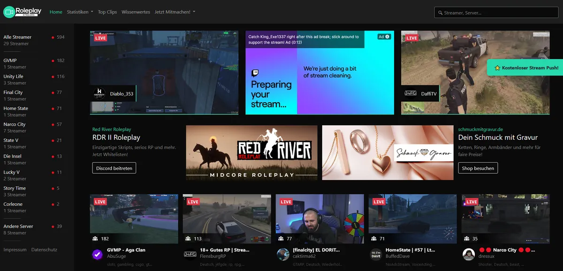
Task: Click FlensburgRP J4FG avatar
Action: click(190, 254)
